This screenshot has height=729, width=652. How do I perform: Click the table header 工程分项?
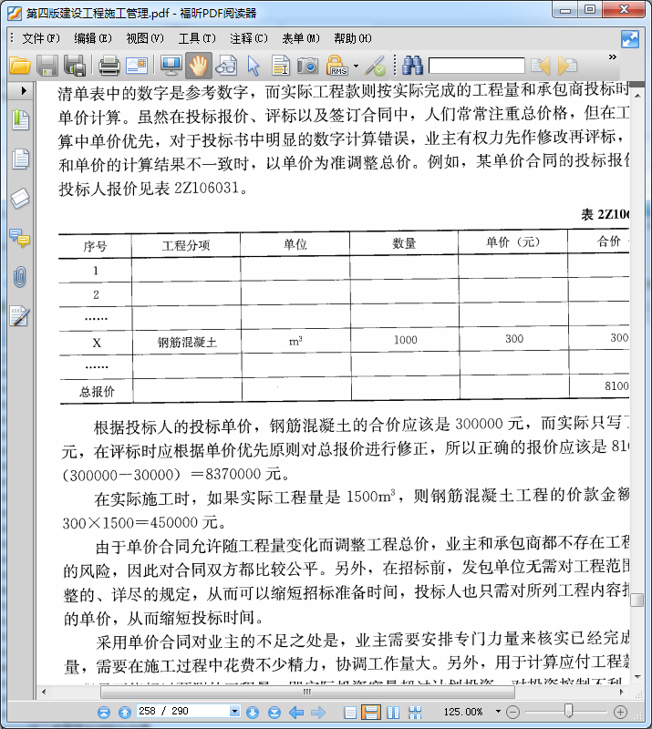tap(186, 245)
